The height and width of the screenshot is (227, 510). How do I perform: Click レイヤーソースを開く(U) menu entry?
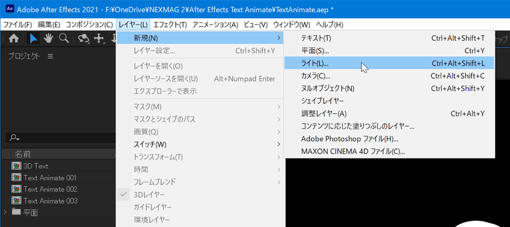[200, 79]
